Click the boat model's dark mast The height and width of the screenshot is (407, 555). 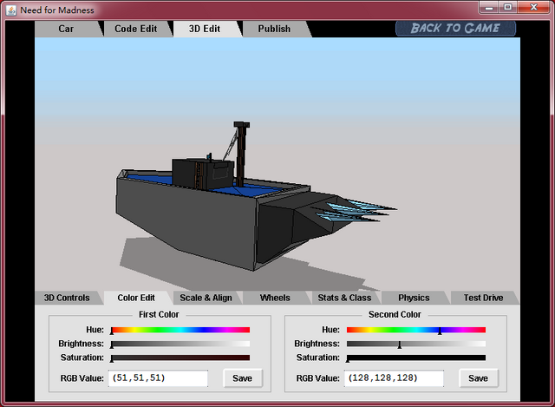(x=241, y=154)
